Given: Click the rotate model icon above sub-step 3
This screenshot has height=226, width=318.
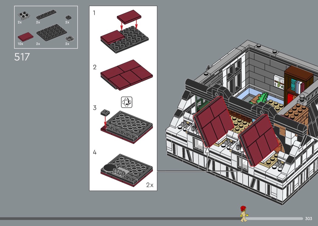Looking at the screenshot, I should (127, 102).
